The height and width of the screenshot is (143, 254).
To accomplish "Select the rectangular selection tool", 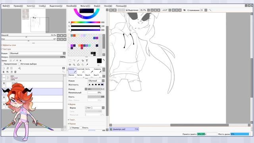I will (70, 60).
